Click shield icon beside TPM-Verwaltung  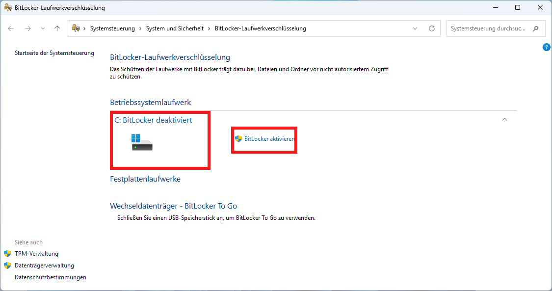coord(7,254)
